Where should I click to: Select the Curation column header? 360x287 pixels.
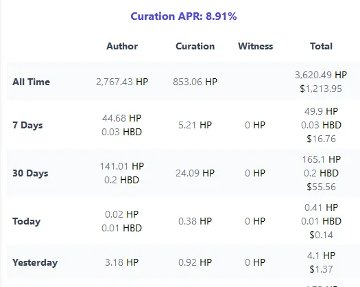tap(195, 46)
